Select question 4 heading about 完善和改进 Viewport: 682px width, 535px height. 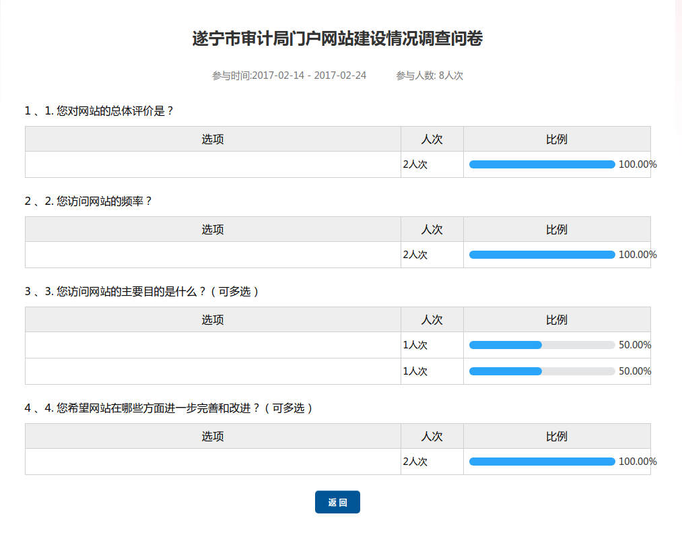tap(169, 408)
